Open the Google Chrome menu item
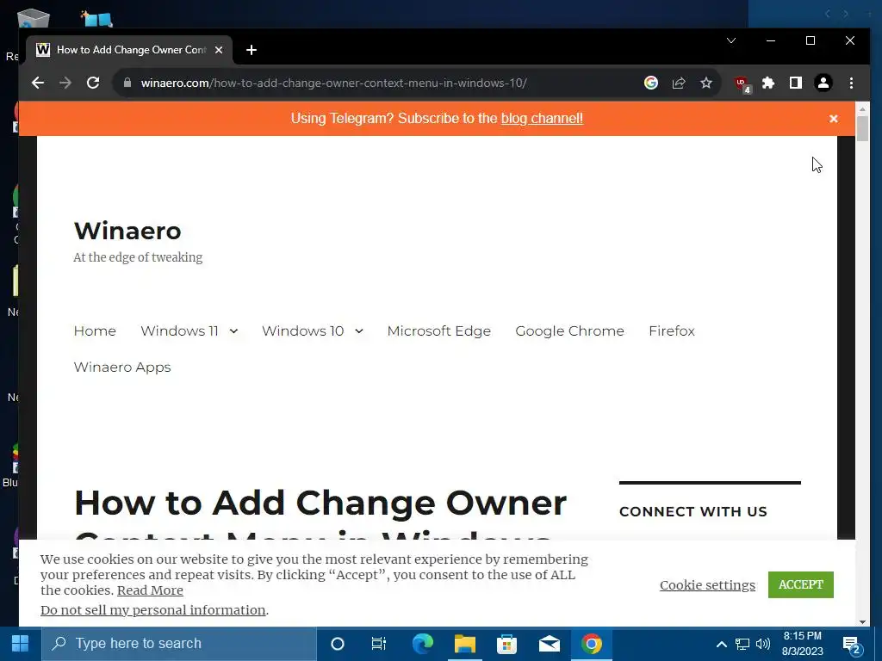 click(x=570, y=331)
